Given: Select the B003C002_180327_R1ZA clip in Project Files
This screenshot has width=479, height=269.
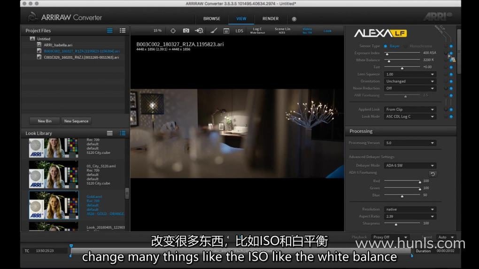Looking at the screenshot, I should click(82, 51).
